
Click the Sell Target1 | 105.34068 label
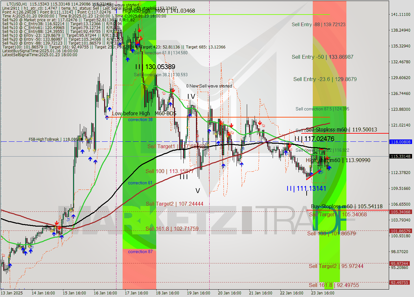pos(338,214)
